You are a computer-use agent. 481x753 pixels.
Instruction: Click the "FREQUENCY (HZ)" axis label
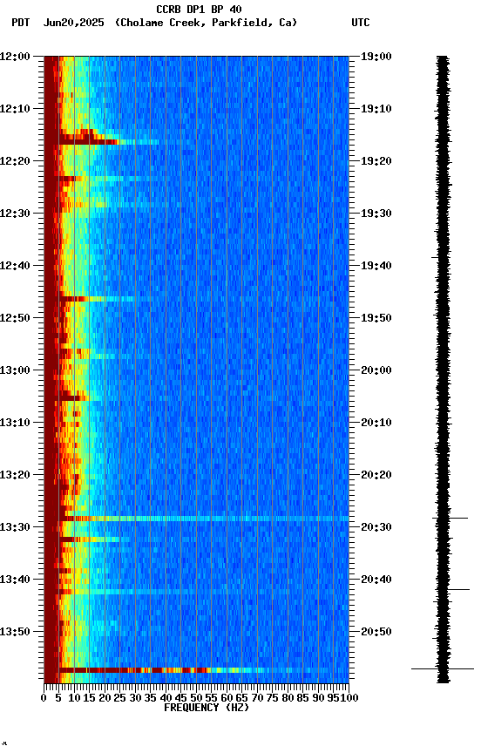coord(207,708)
